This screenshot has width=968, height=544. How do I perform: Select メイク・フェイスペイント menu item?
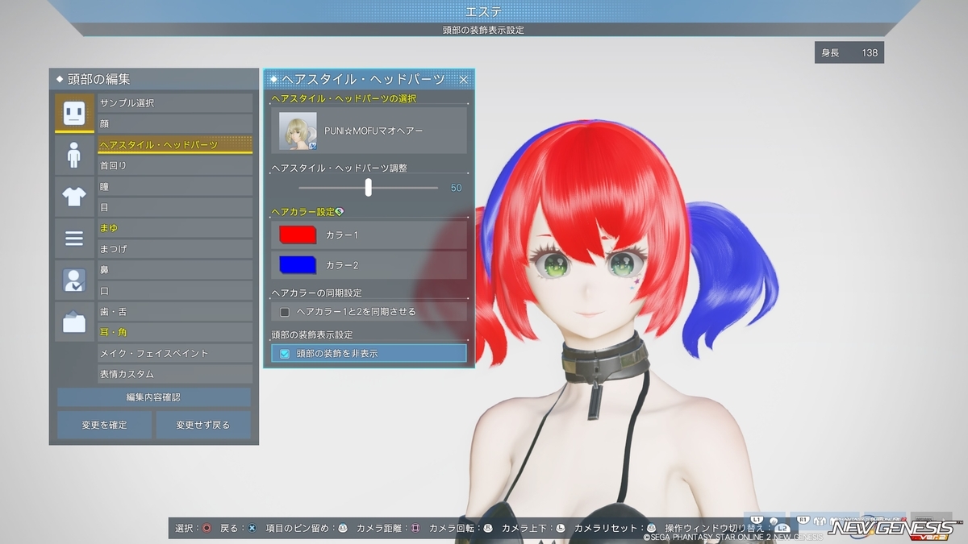[175, 353]
